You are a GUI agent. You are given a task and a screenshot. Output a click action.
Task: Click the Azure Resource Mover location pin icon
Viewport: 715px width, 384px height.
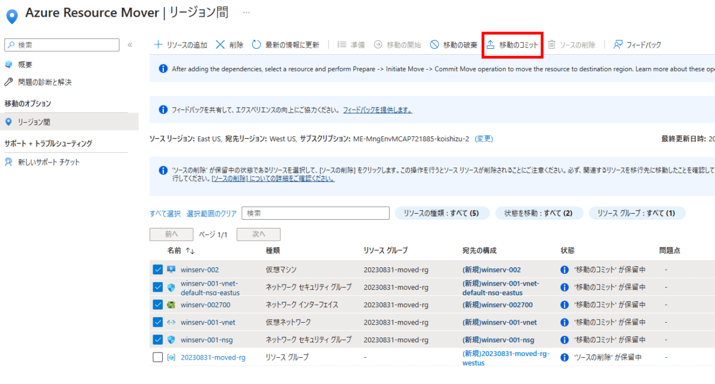point(11,16)
